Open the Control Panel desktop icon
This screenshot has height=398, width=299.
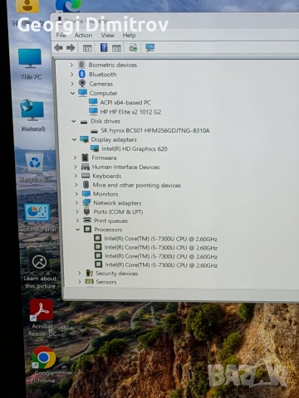click(37, 218)
